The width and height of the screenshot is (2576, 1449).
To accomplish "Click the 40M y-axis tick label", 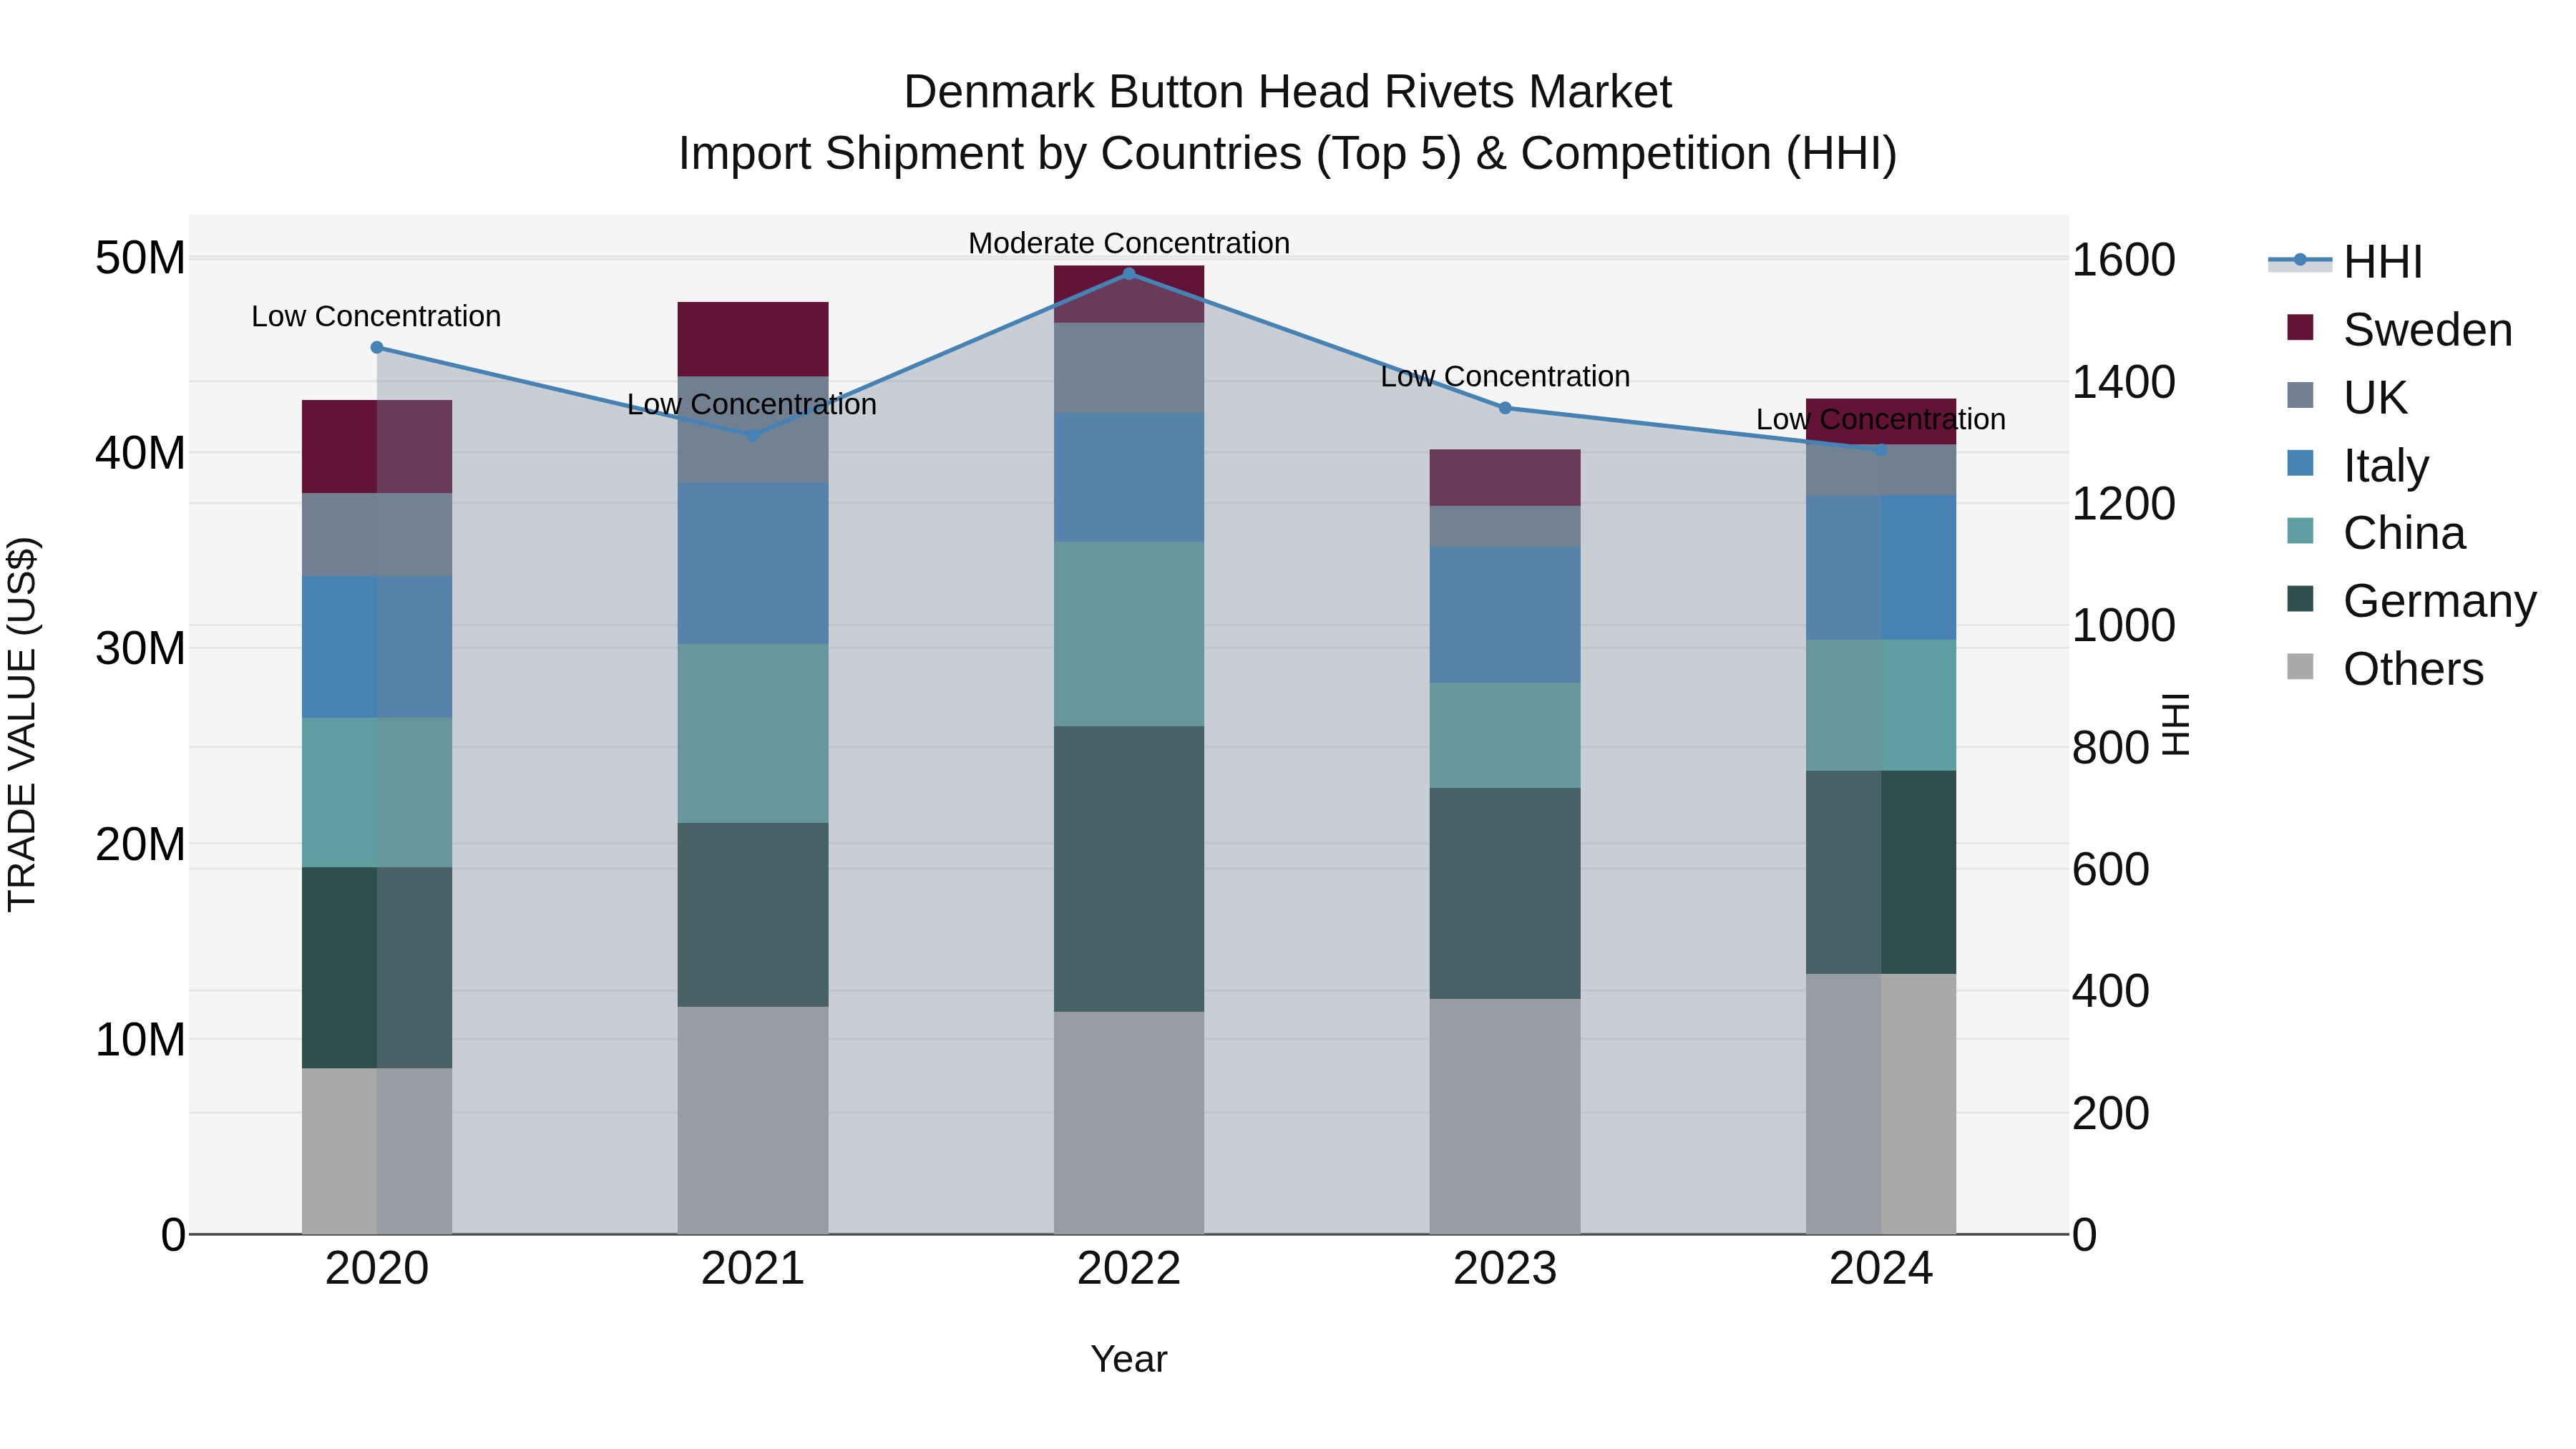I will [x=140, y=453].
